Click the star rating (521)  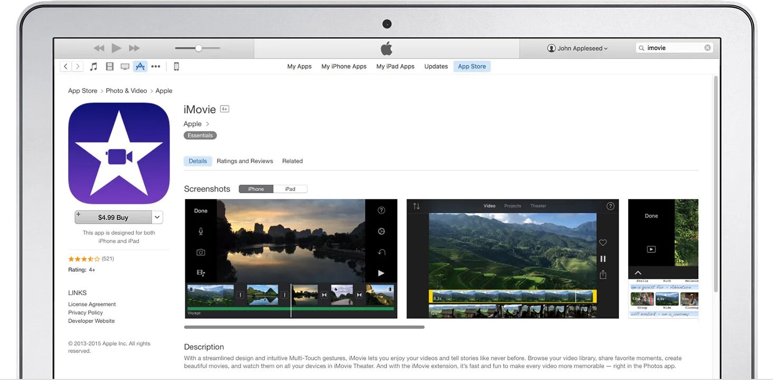click(x=91, y=259)
